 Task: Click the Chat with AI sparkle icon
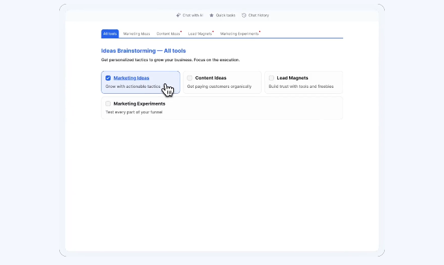coord(178,15)
